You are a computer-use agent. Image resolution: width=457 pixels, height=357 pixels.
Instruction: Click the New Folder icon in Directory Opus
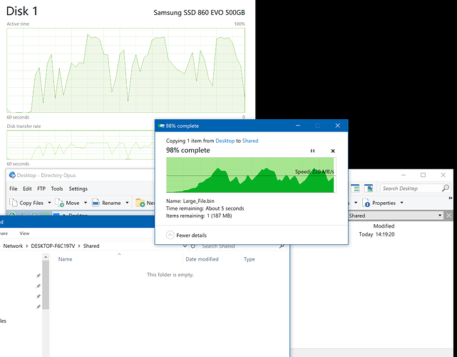[140, 203]
